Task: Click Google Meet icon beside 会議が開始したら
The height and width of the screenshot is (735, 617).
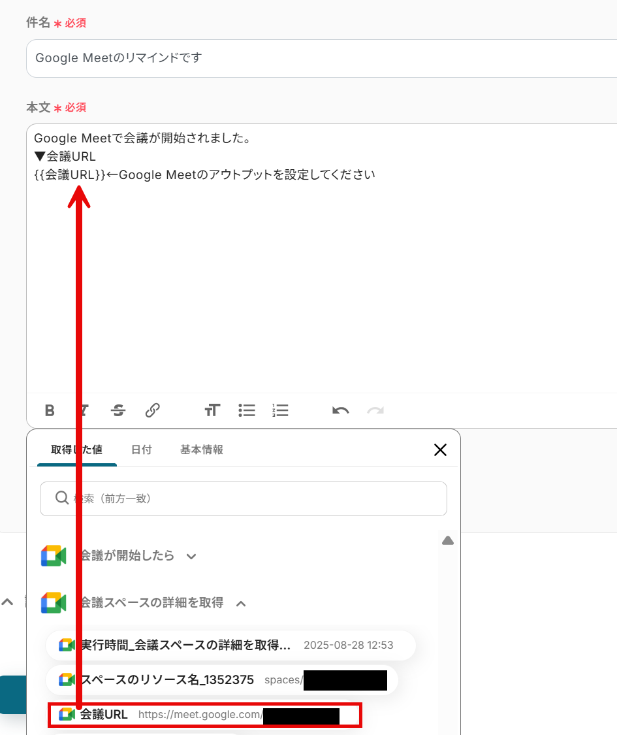Action: click(x=54, y=556)
